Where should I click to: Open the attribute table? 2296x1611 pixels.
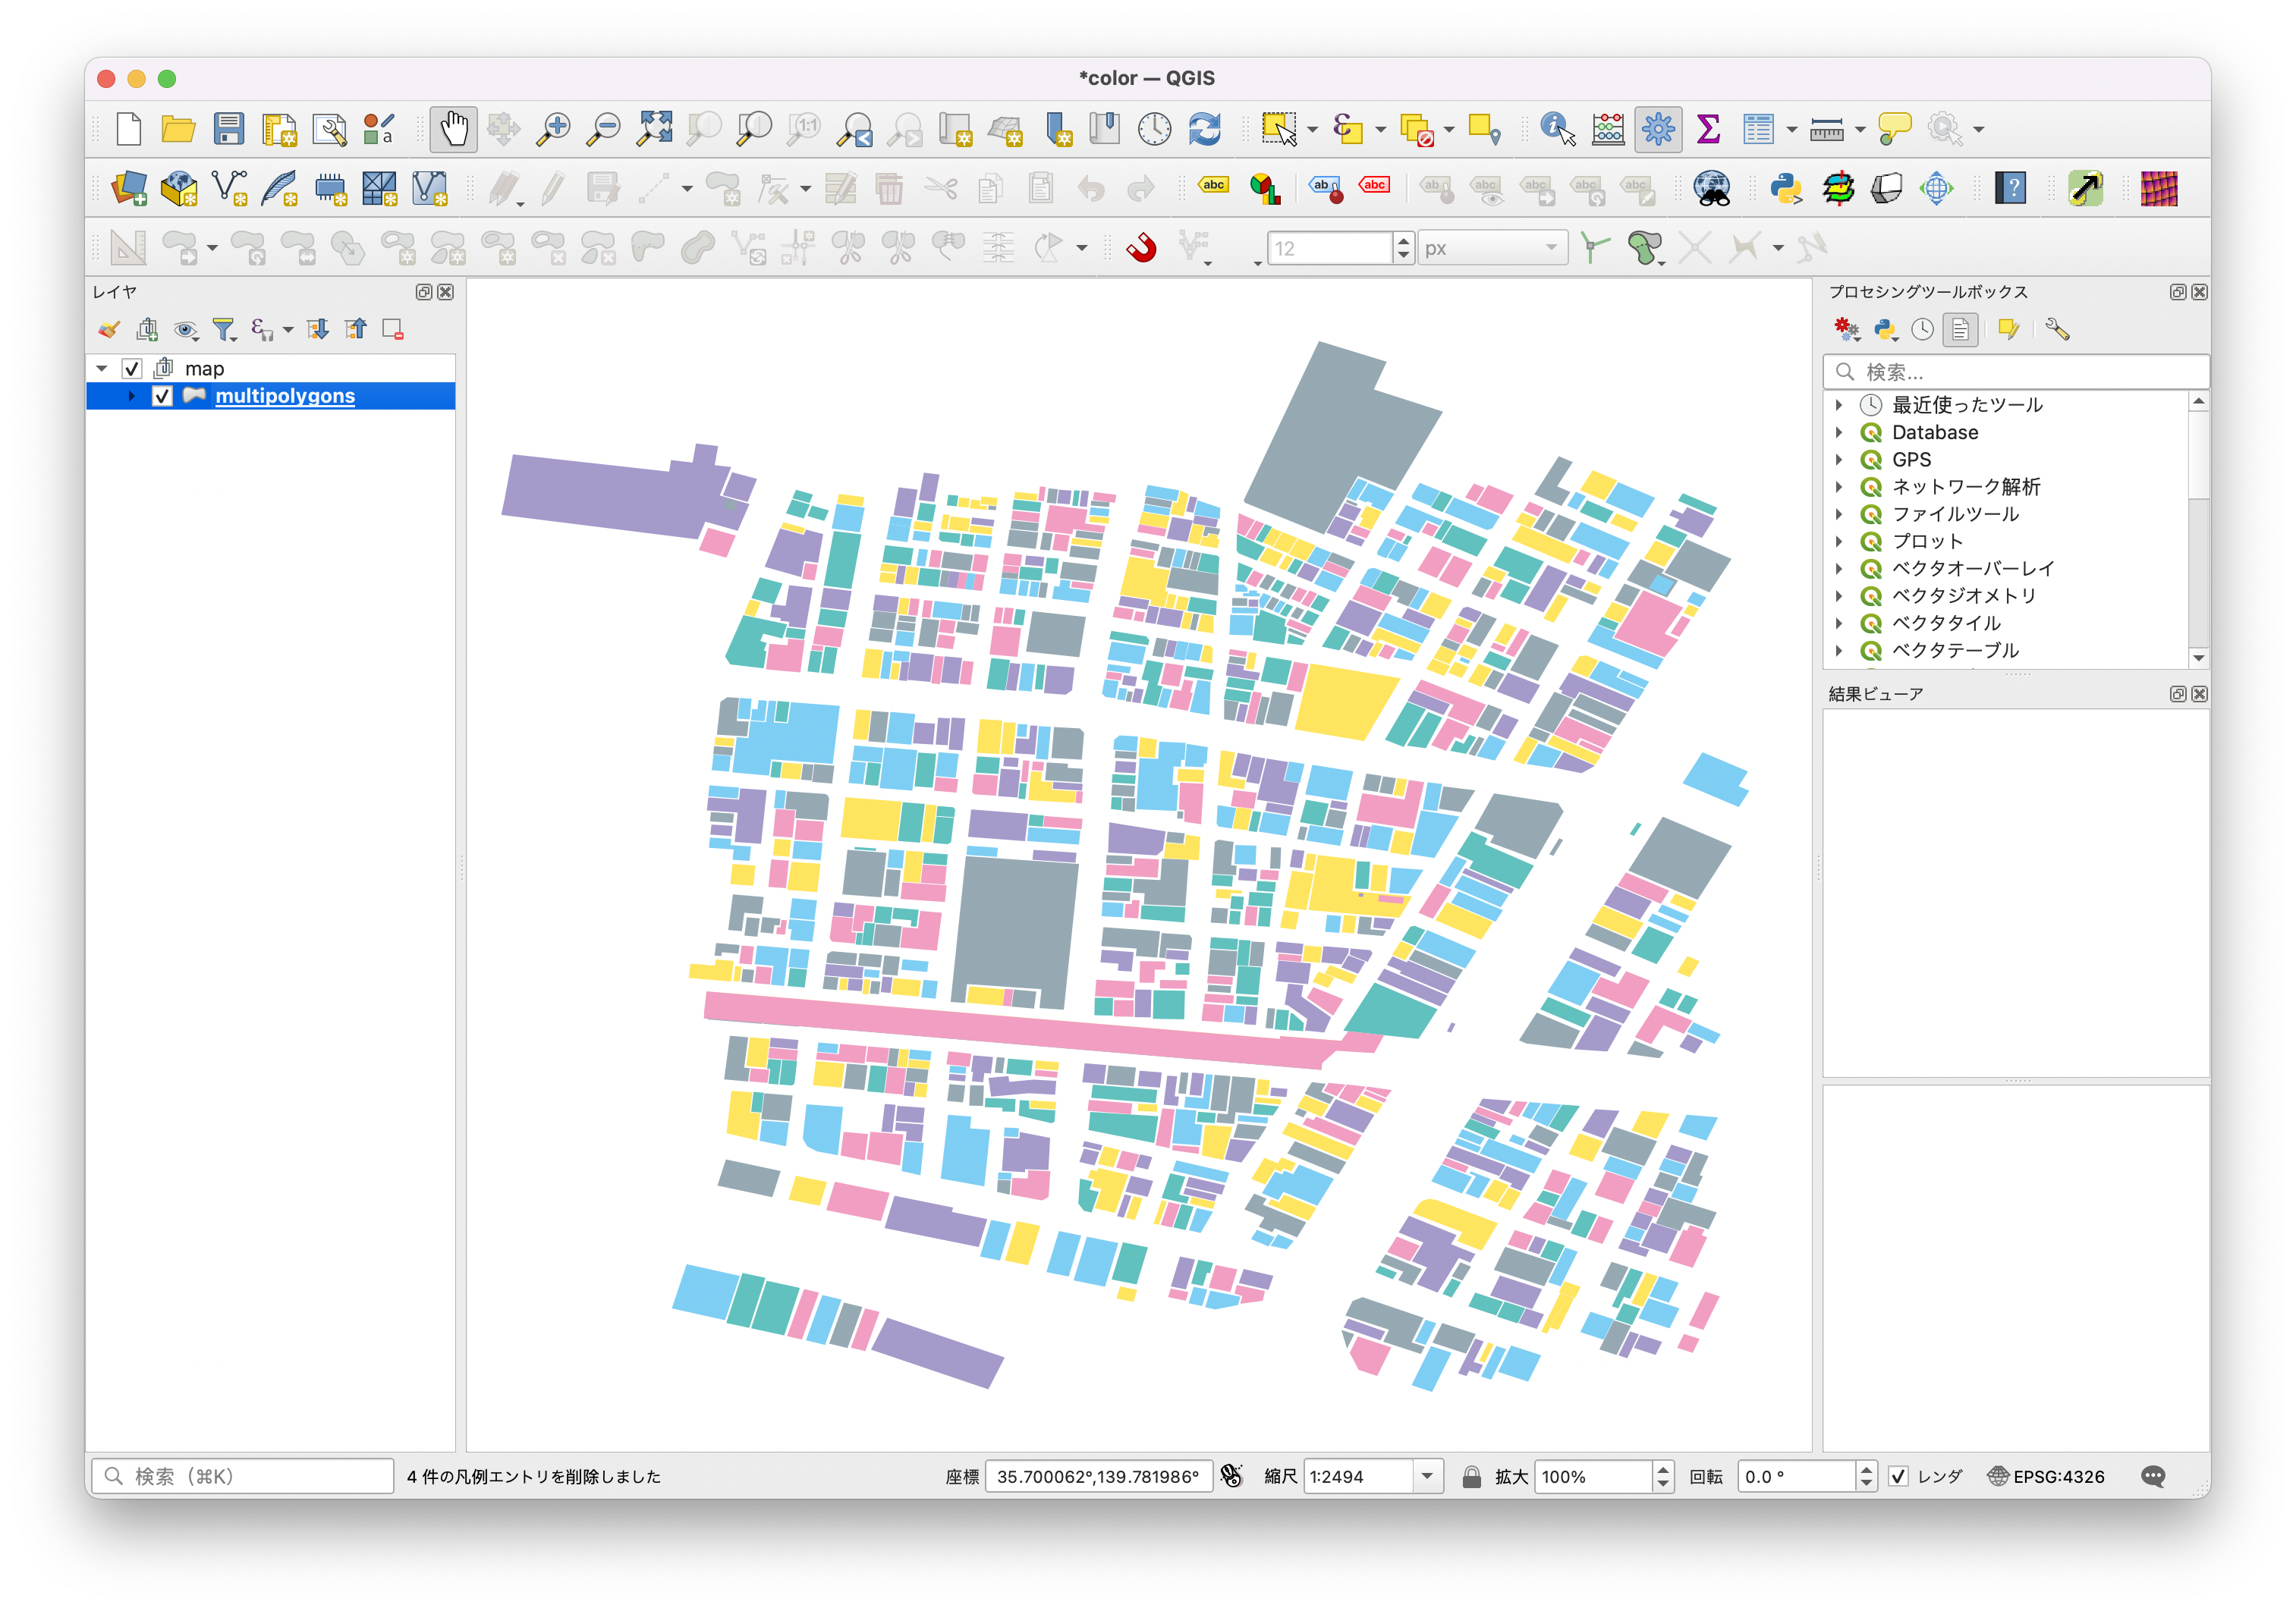click(x=1760, y=129)
